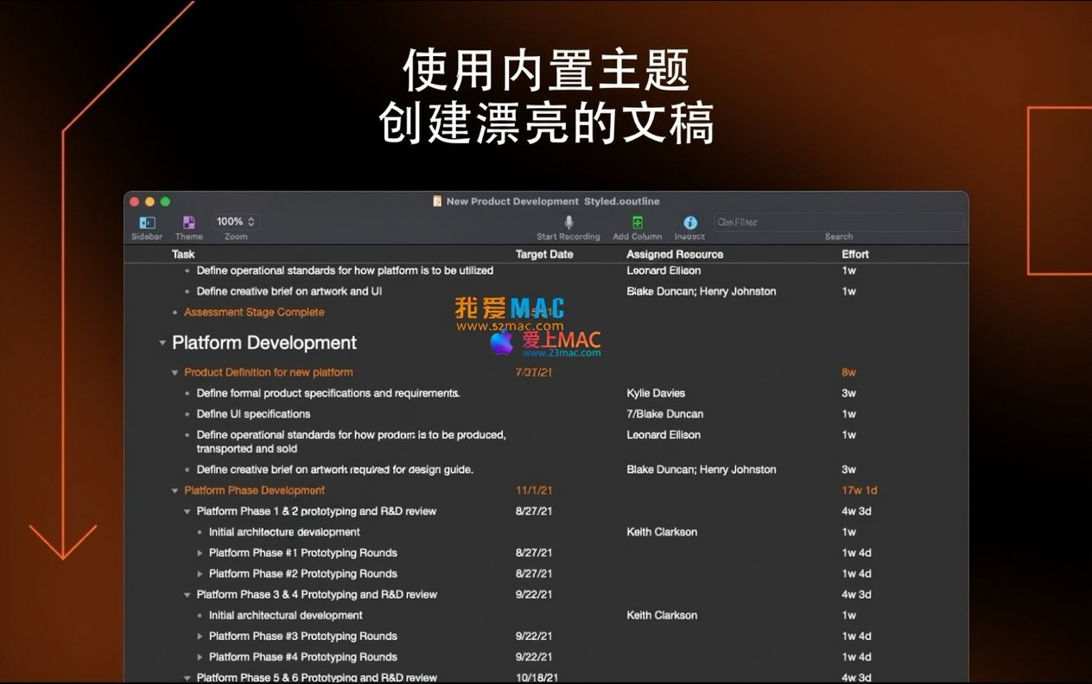Click the document icon in title bar
The height and width of the screenshot is (684, 1092).
click(437, 201)
